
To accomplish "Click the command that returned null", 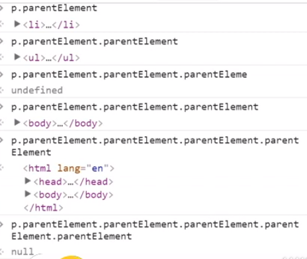I will pyautogui.click(x=155, y=231).
